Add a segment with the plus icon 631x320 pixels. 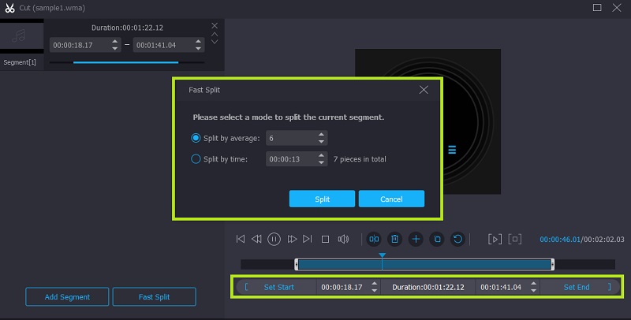(416, 239)
